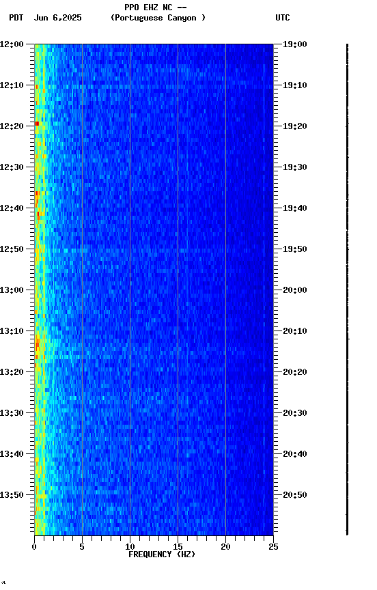The image size is (377, 590).
Task: Click the seismogram amplitude trace strip
Action: coord(347,290)
